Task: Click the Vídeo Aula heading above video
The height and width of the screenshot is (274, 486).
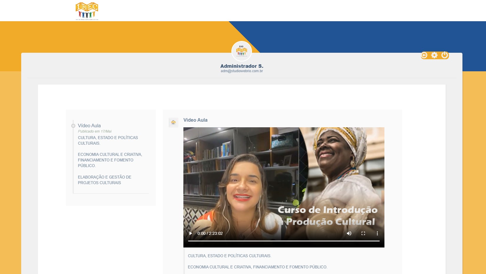Action: (x=195, y=120)
